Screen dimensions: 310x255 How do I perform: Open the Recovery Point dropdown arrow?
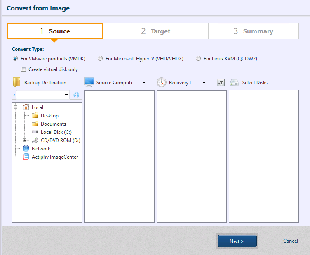coord(204,83)
